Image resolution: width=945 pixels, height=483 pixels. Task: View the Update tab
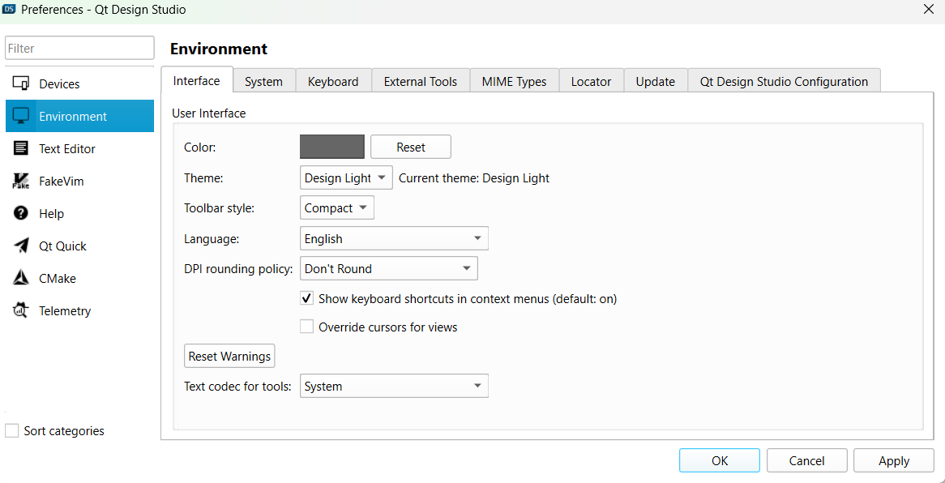coord(656,81)
